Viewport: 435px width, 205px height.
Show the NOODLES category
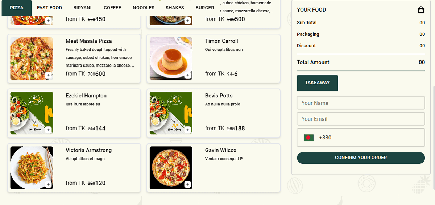click(144, 8)
